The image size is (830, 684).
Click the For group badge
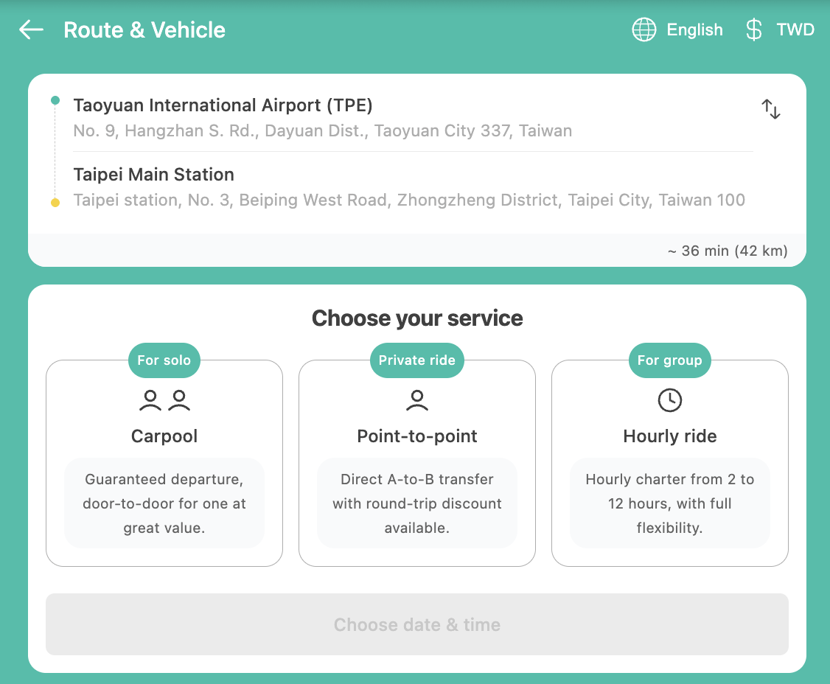click(669, 360)
